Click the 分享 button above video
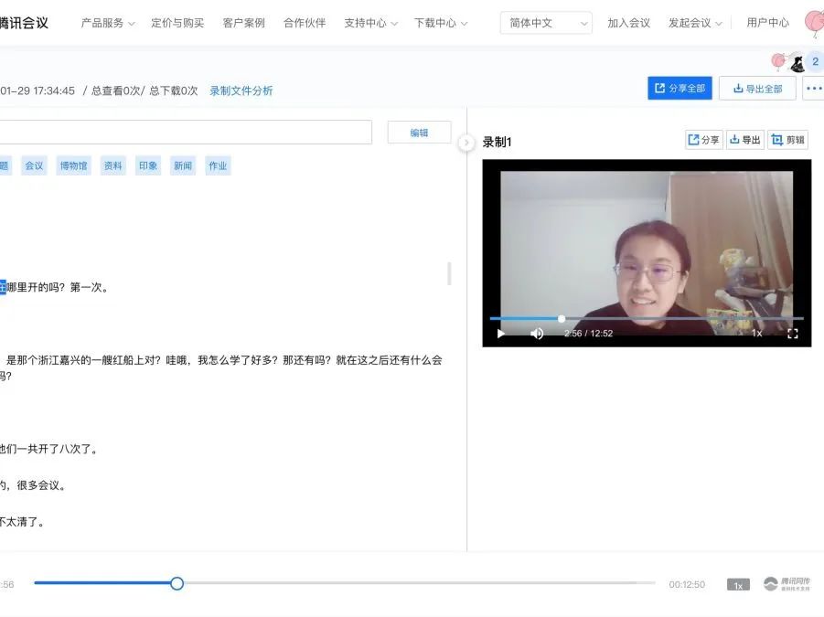The image size is (824, 617). pyautogui.click(x=704, y=140)
